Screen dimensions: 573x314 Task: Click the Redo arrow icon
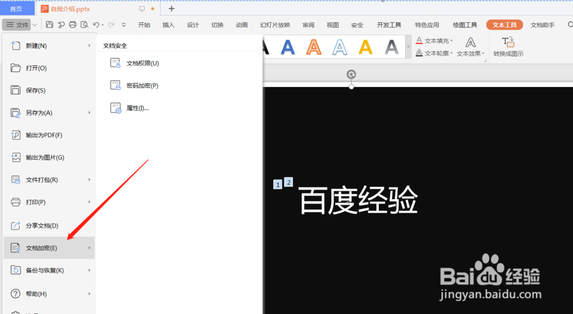[x=111, y=25]
